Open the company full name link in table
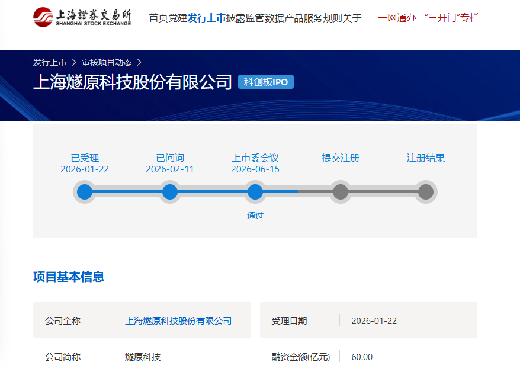The height and width of the screenshot is (372, 520). point(178,321)
